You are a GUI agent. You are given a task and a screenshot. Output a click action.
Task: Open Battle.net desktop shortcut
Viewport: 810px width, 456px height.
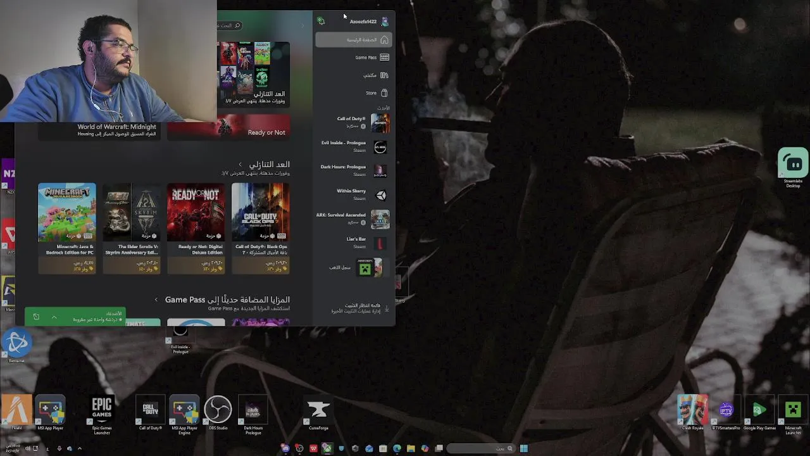(x=17, y=346)
